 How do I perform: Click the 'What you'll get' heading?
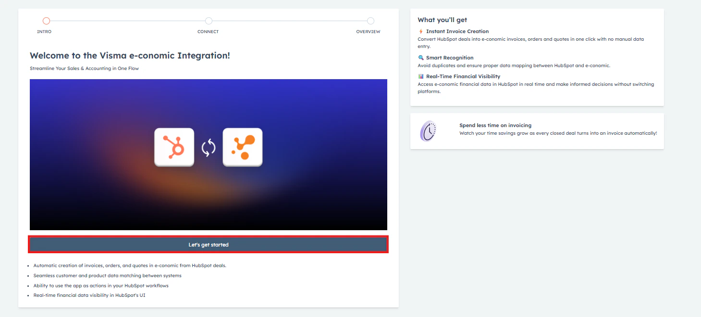(x=443, y=20)
